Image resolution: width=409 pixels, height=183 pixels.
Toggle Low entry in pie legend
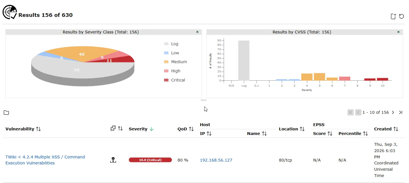point(172,53)
